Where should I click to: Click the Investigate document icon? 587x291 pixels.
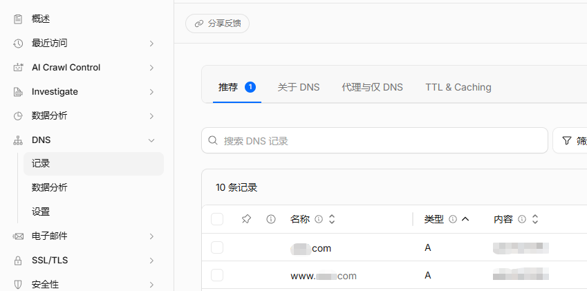tap(18, 92)
